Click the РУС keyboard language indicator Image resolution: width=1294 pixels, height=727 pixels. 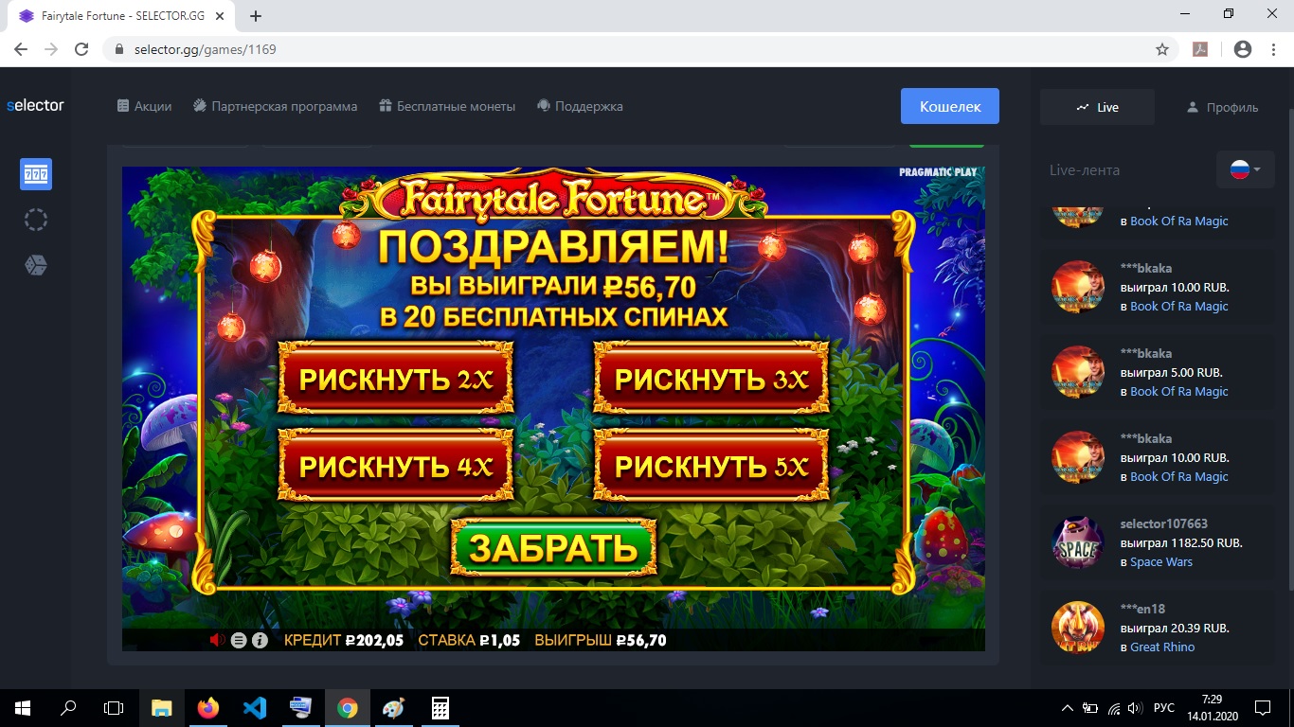tap(1164, 707)
